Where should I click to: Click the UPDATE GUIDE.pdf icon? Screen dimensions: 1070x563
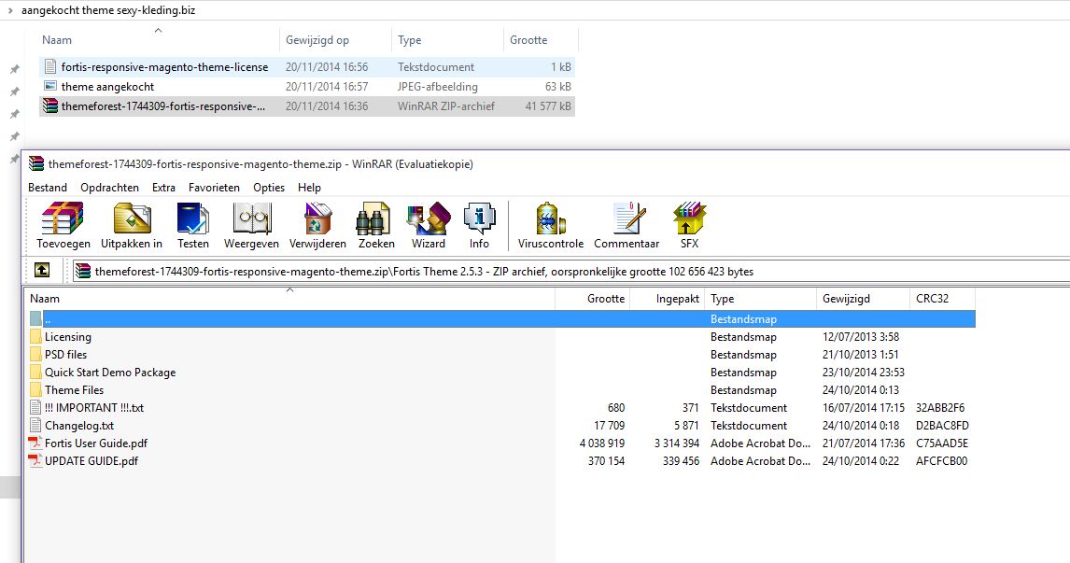tap(35, 460)
